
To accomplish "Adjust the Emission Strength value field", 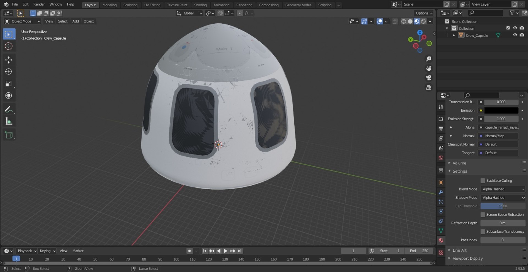I will point(501,119).
